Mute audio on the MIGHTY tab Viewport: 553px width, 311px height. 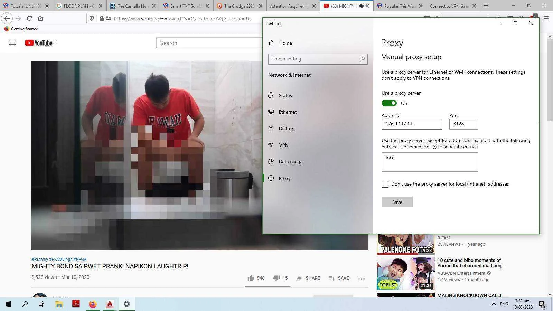point(361,6)
